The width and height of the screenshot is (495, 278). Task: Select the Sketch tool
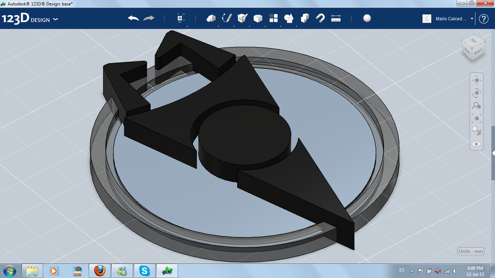(227, 18)
